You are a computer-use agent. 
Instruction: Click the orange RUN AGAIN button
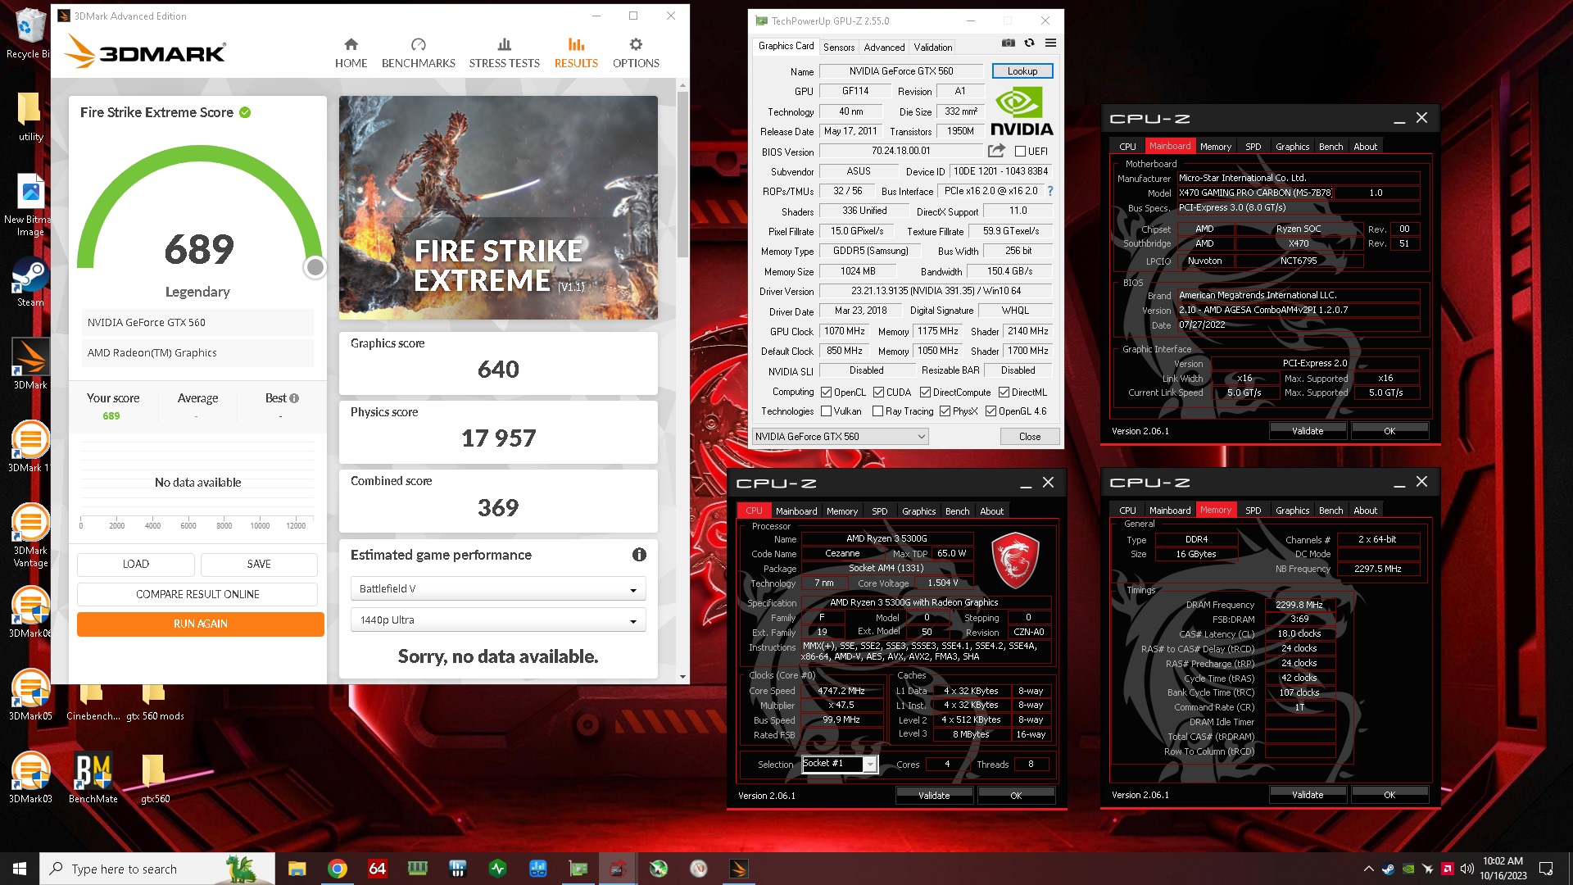(201, 624)
